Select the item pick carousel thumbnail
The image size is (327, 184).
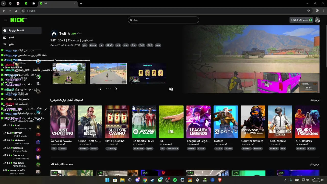(147, 74)
